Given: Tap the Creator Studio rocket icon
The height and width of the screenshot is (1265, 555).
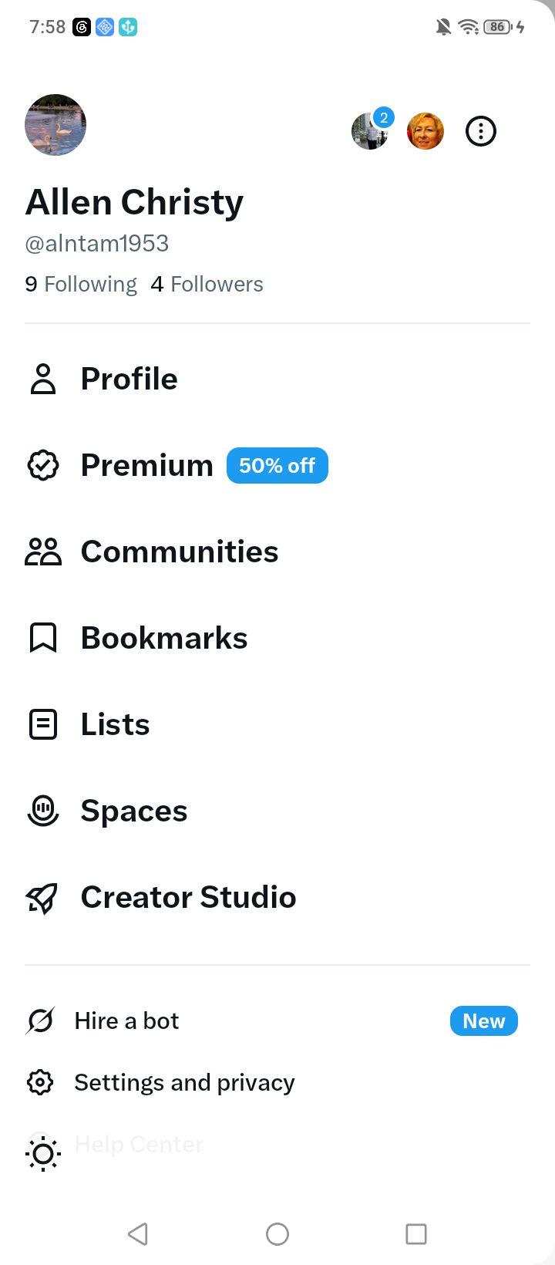Looking at the screenshot, I should click(x=43, y=897).
